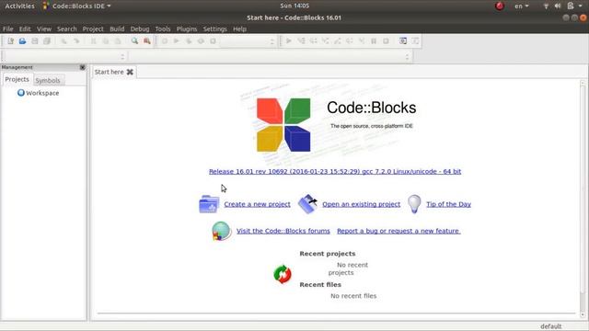Switch to the Symbols tab

tap(48, 80)
